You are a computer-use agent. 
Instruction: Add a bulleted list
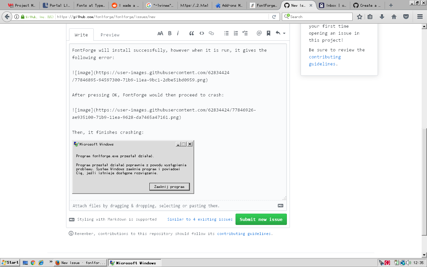click(226, 33)
